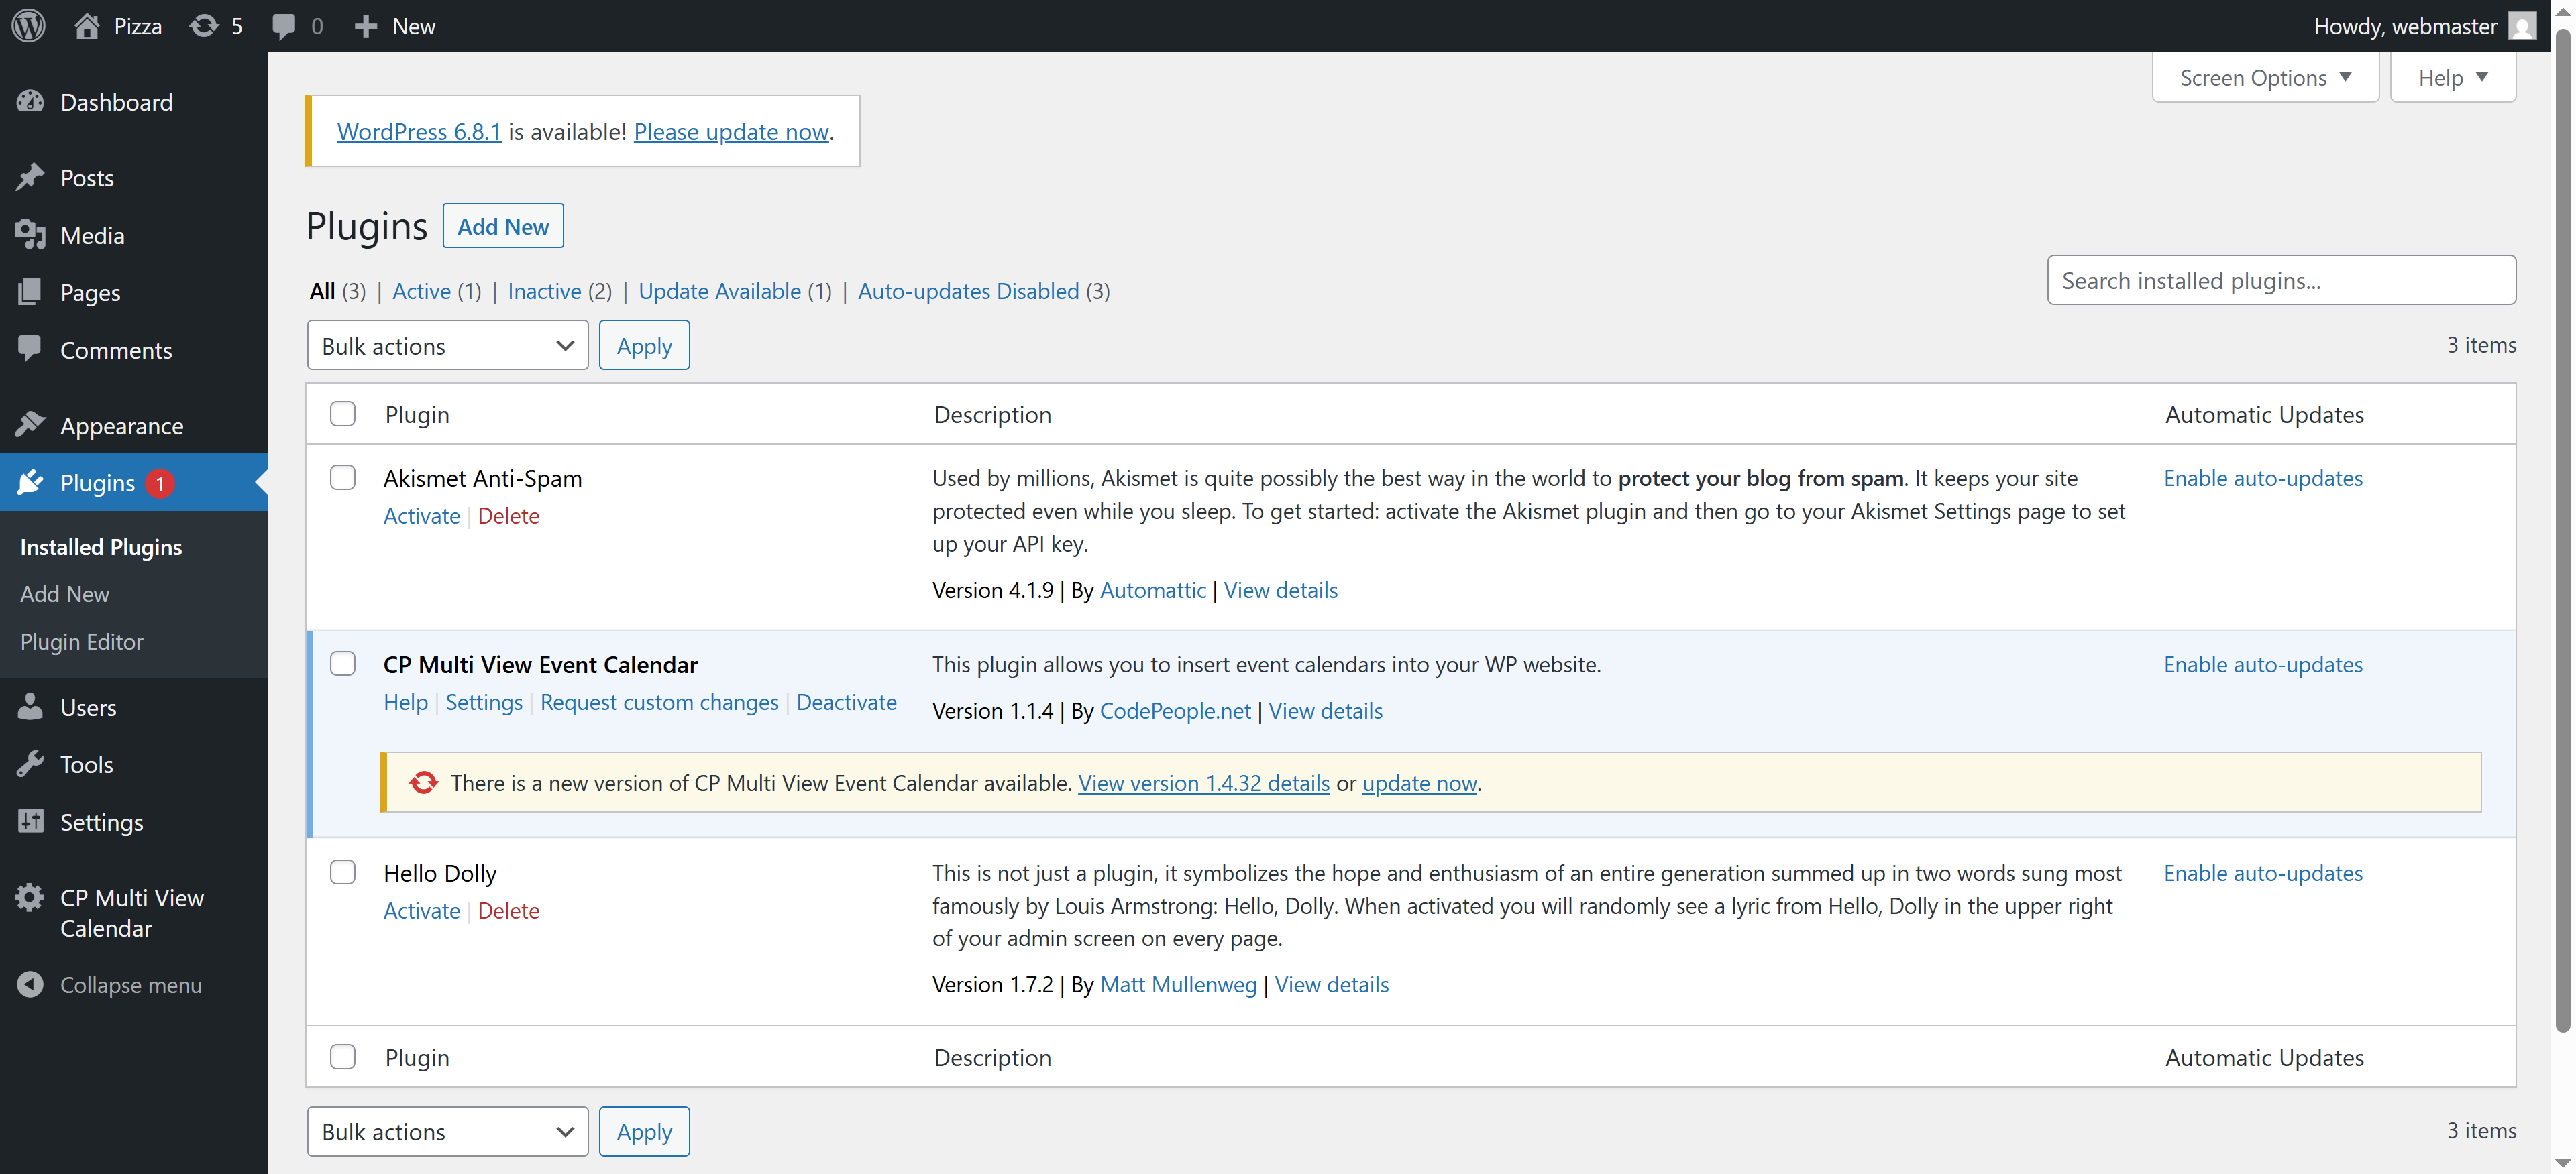Click the Dashboard gauge icon
This screenshot has height=1174, width=2576.
tap(30, 101)
